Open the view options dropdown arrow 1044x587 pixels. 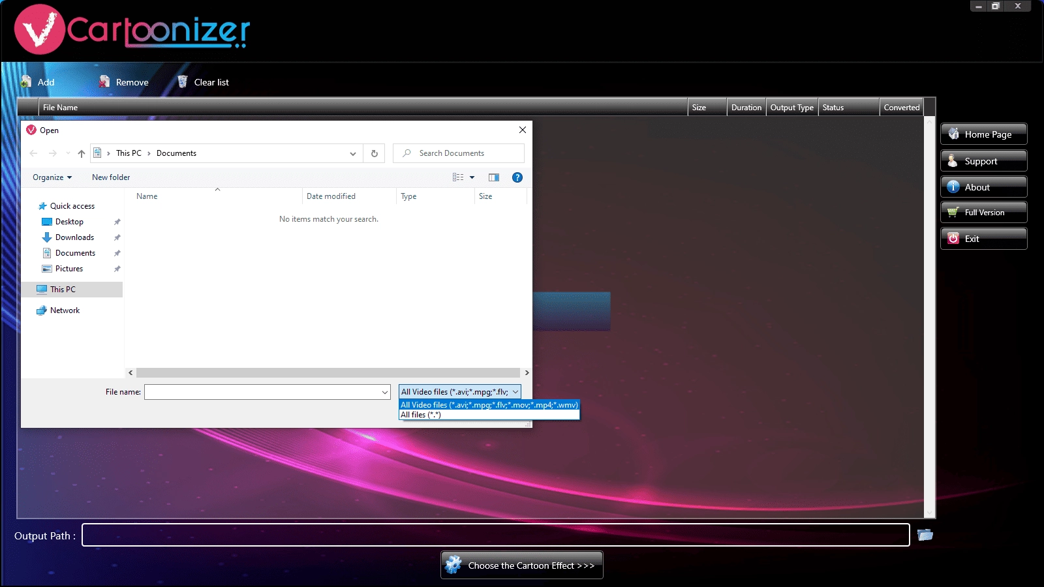(472, 177)
